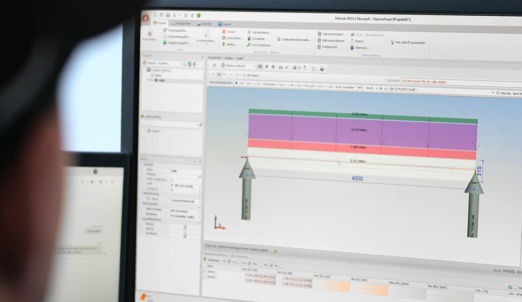522x302 pixels.
Task: Click the Namn field with value Balk
Action: click(x=186, y=171)
